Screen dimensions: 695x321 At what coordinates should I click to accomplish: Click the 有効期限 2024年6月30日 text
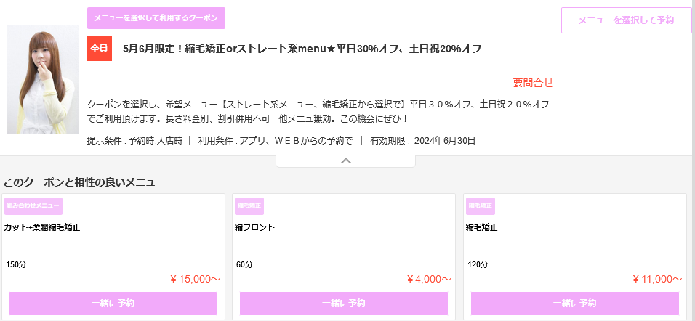[423, 141]
